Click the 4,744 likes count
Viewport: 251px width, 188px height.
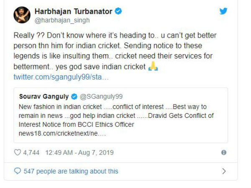pos(31,152)
